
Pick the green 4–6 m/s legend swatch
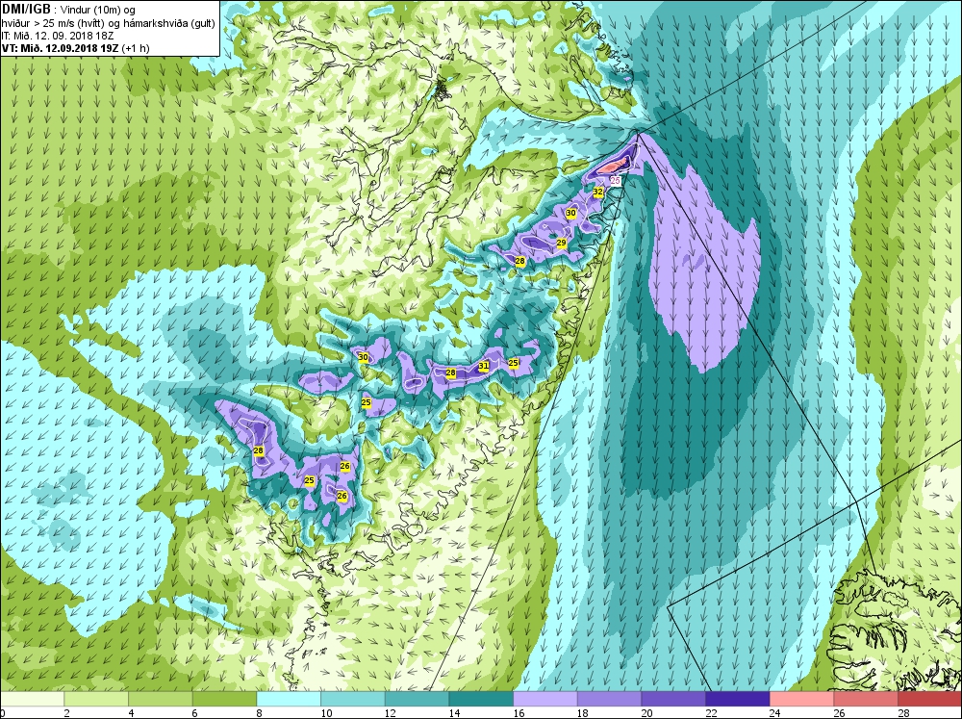pyautogui.click(x=160, y=699)
